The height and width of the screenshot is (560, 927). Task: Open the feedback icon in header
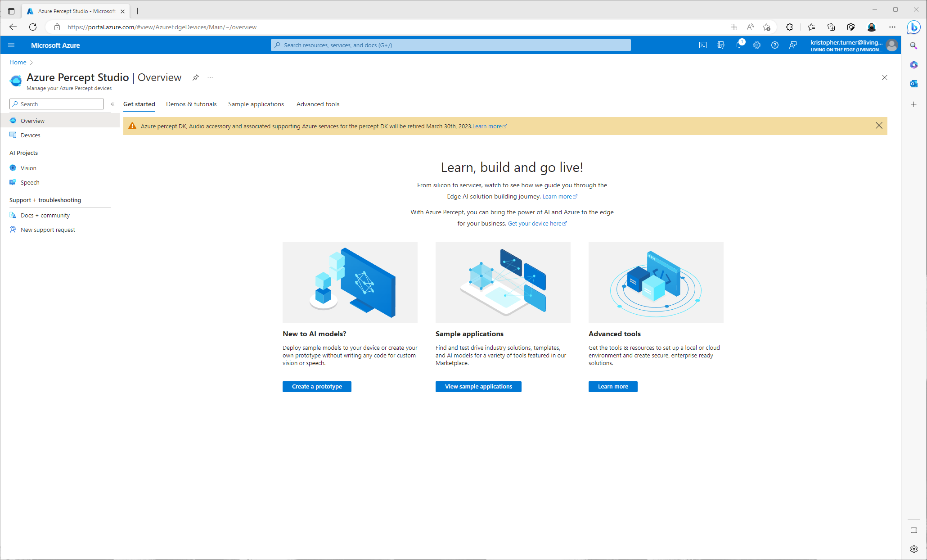point(792,45)
